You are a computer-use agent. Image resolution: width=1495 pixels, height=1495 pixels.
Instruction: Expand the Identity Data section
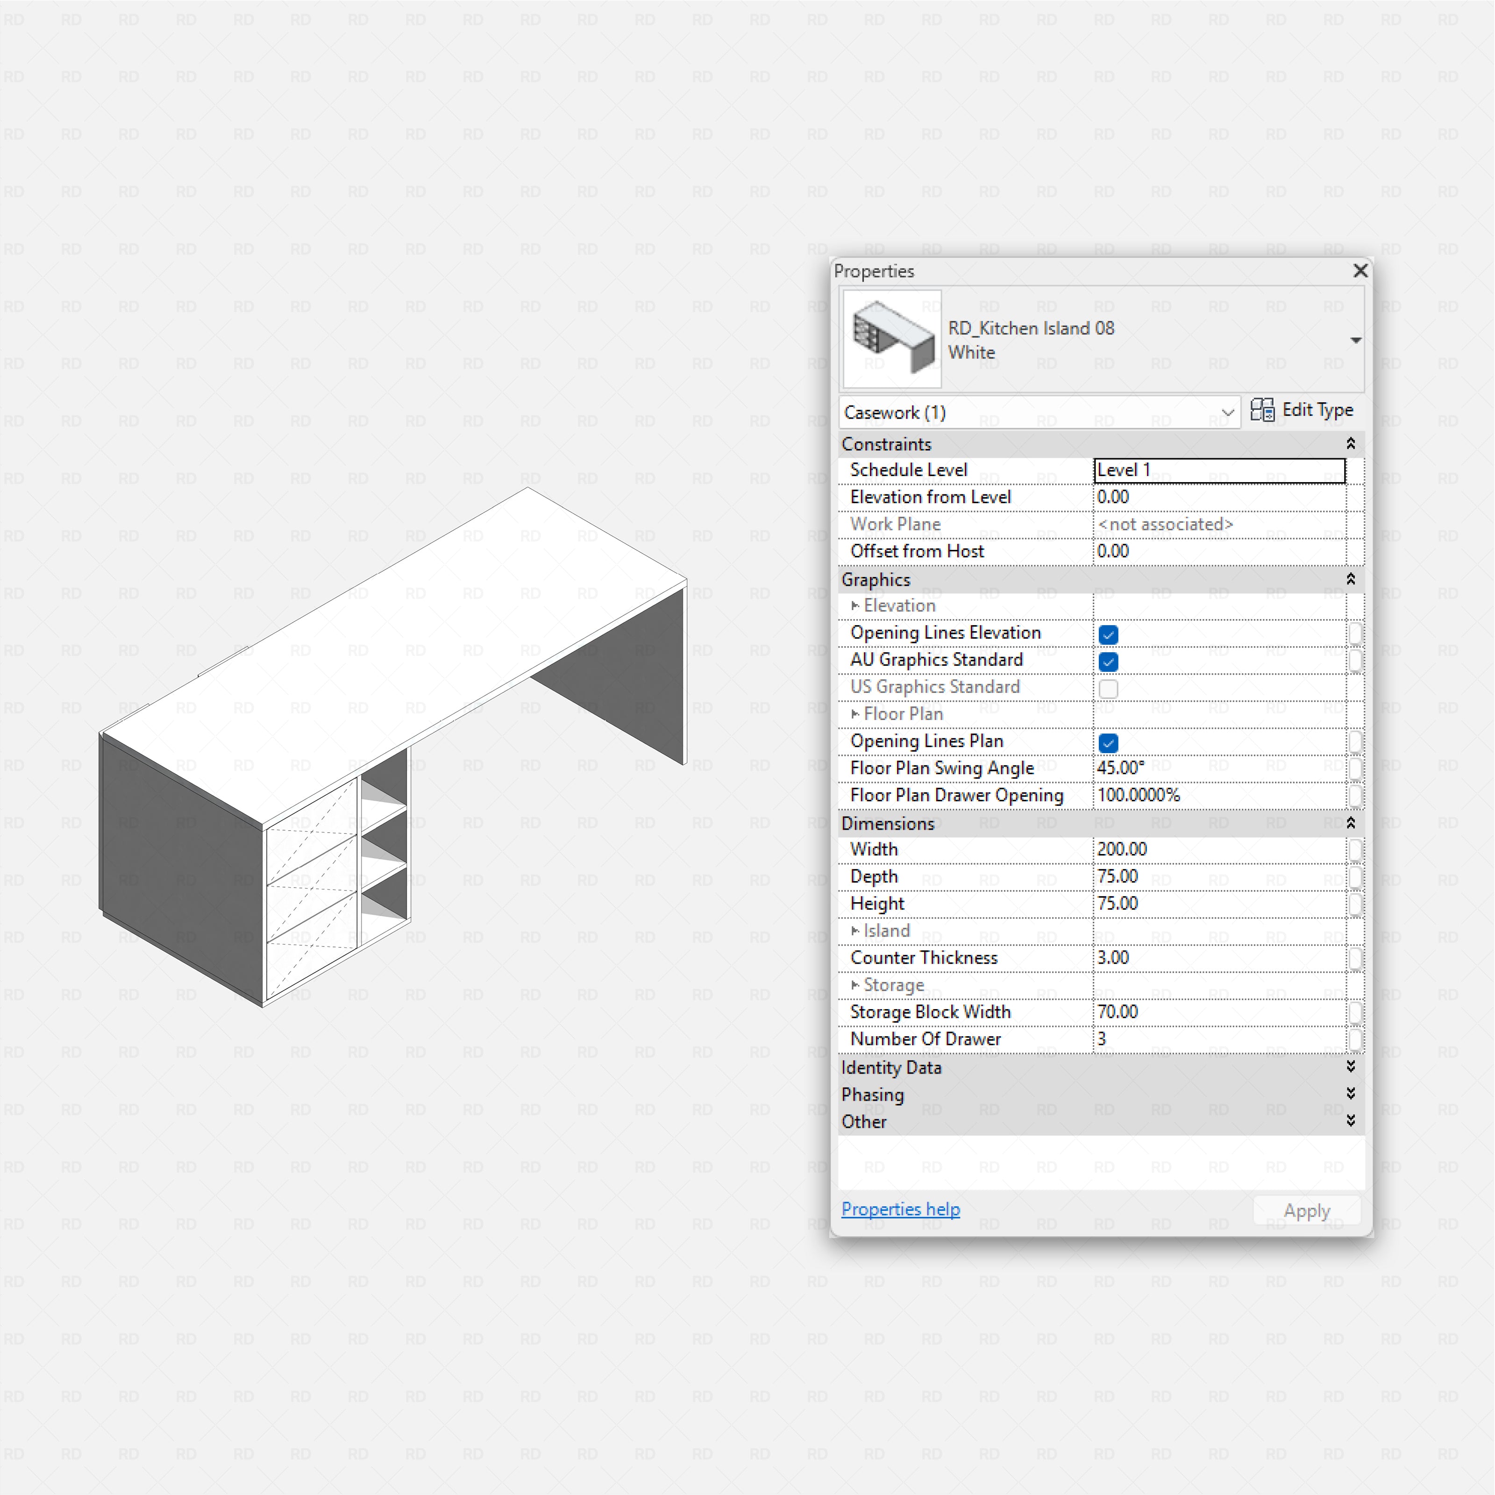point(1350,1066)
